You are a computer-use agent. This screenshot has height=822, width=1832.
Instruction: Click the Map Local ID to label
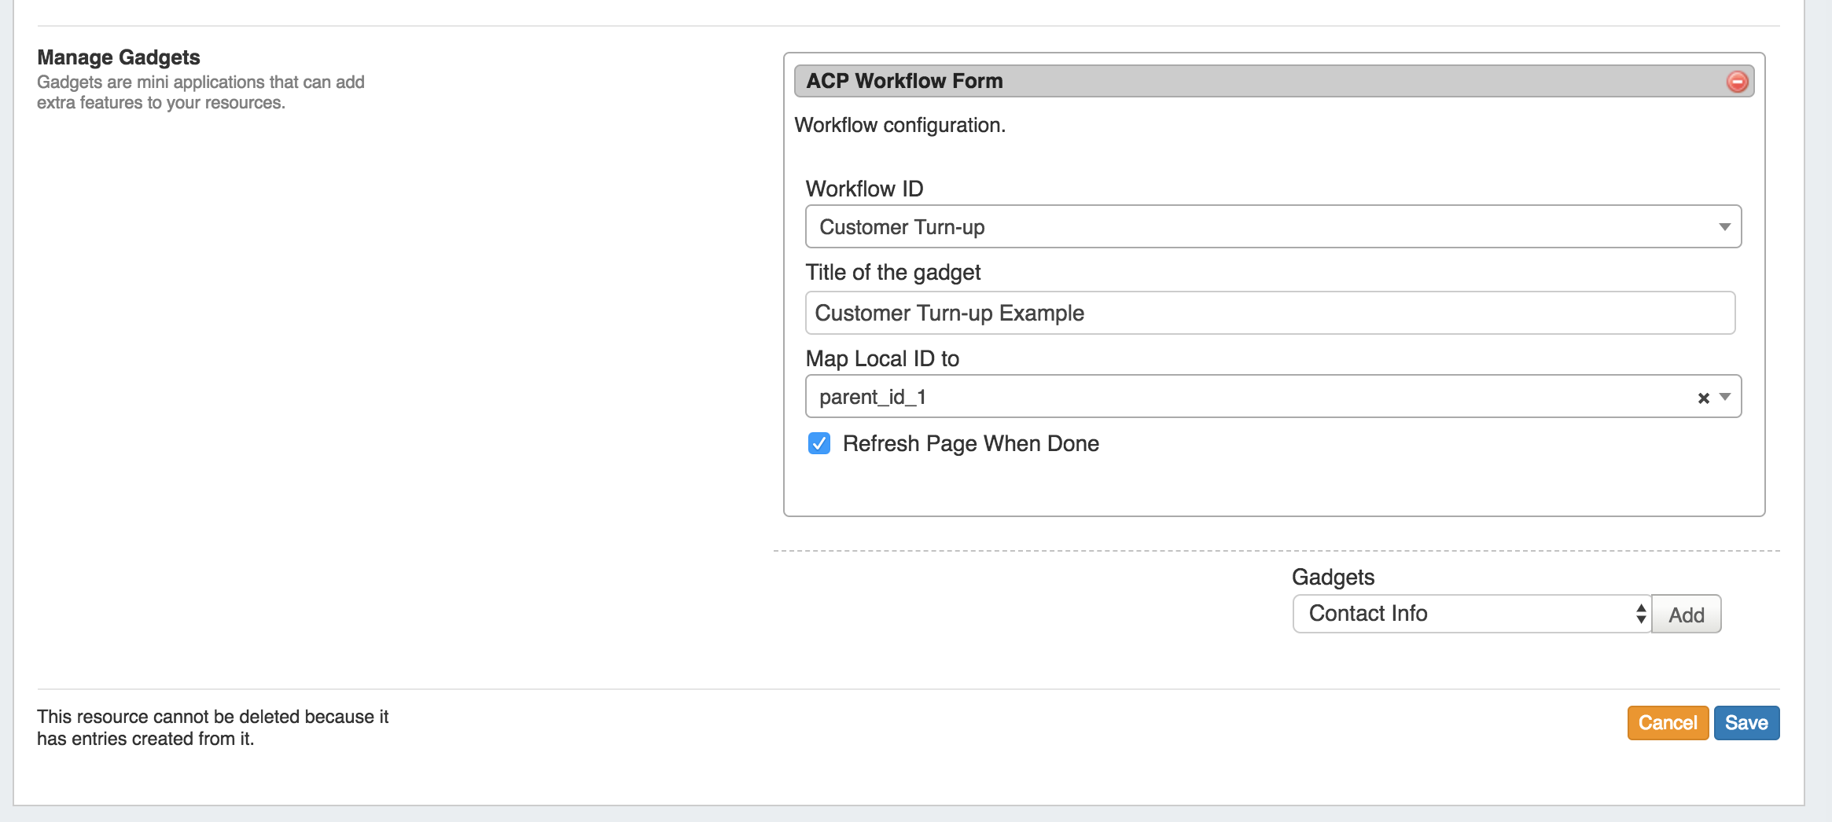click(x=882, y=359)
